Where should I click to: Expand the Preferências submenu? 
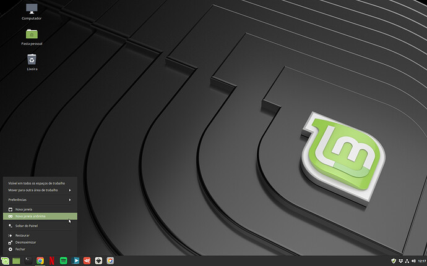tap(40, 200)
